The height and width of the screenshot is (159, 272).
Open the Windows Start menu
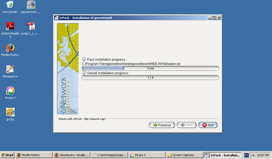pyautogui.click(x=7, y=155)
